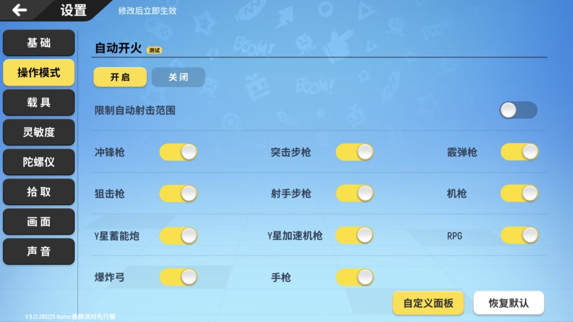
Task: Disable 突击步枪 auto fire
Action: (354, 152)
